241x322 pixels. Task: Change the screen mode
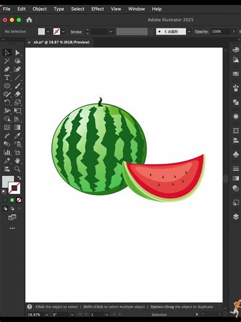12,217
